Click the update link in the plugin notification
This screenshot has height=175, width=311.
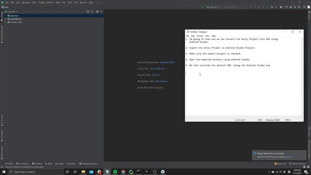(289, 157)
